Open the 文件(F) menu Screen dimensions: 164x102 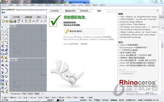point(4,5)
